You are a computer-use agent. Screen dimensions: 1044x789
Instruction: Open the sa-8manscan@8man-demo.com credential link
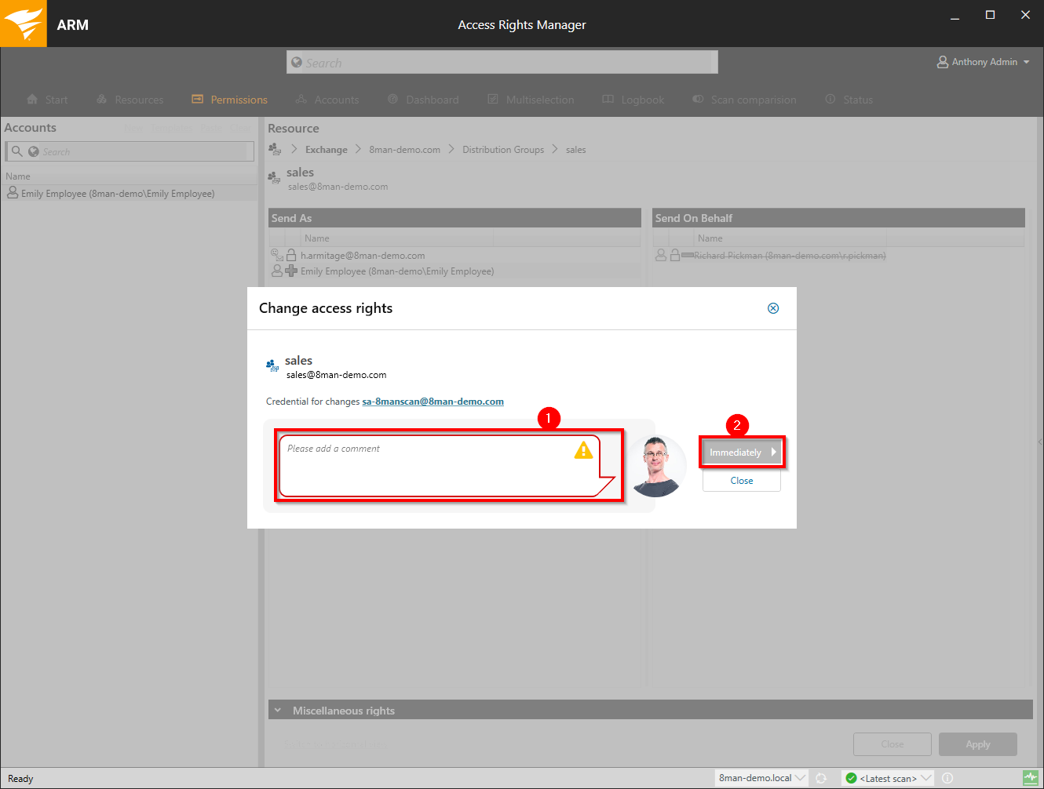tap(433, 401)
